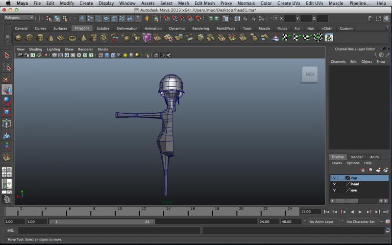
Task: Hide the eye layer using V box
Action: pos(334,190)
